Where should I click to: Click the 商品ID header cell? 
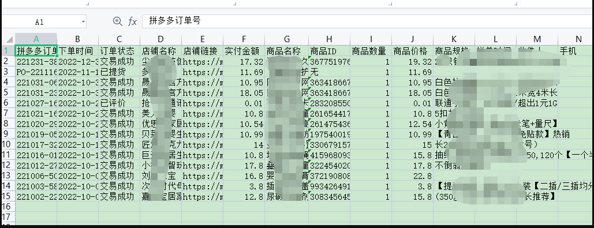[x=329, y=51]
